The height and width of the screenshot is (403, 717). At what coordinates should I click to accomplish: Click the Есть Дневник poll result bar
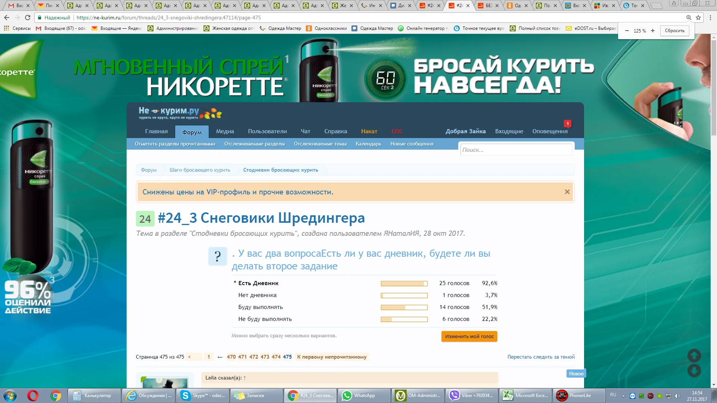(404, 283)
